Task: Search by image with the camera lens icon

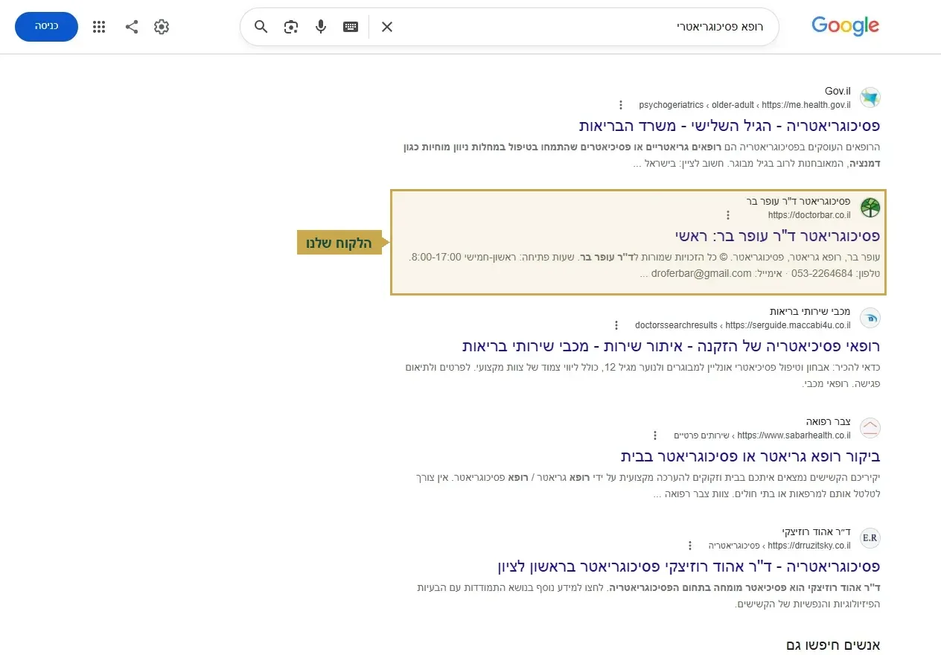Action: (x=291, y=27)
